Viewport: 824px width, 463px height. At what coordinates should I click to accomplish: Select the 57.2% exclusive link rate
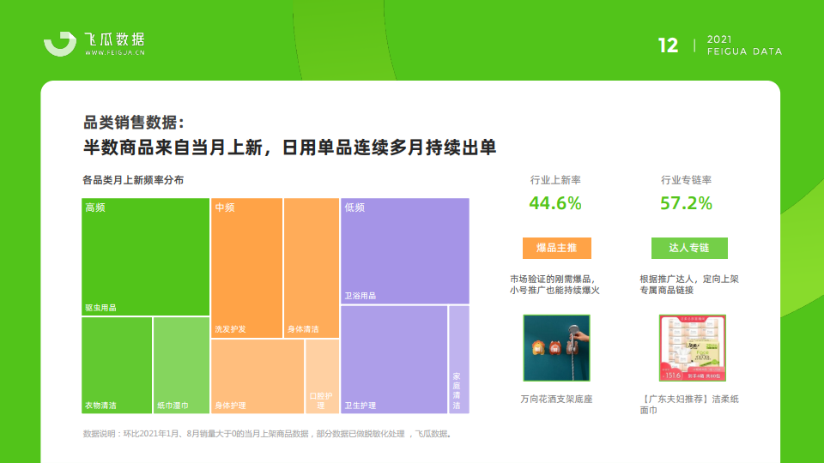click(687, 203)
